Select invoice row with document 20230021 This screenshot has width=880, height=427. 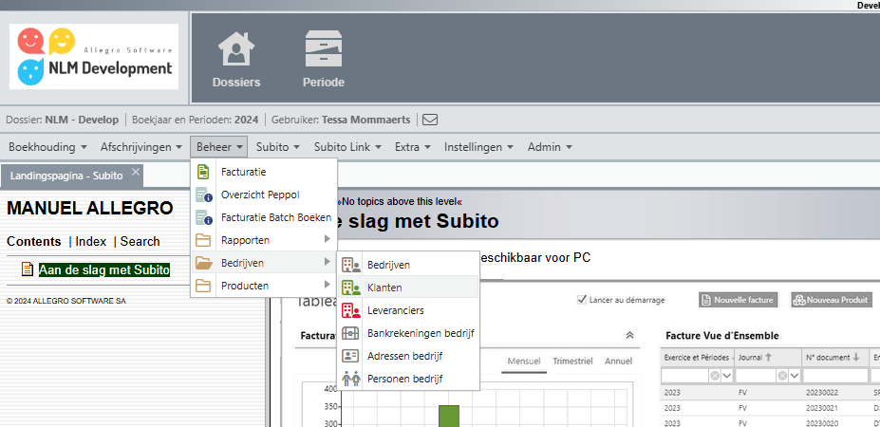[x=770, y=408]
